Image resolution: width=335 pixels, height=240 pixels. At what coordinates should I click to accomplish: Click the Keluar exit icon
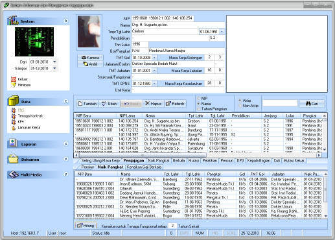[x=14, y=79]
